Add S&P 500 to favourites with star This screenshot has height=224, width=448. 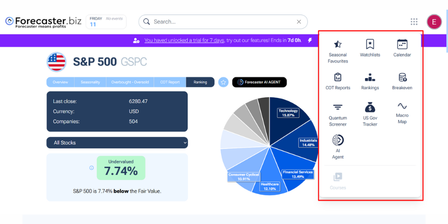[x=224, y=82]
